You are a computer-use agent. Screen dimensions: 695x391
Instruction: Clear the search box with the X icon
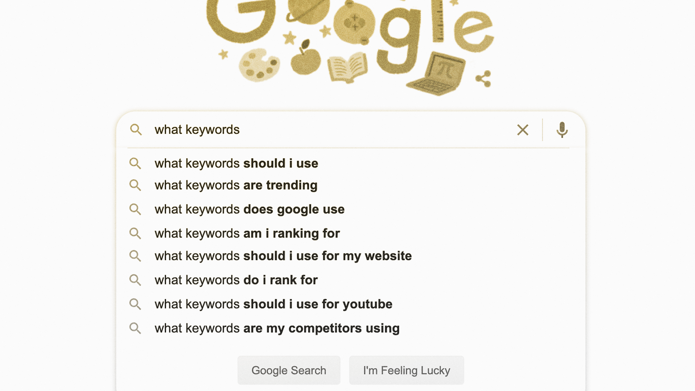tap(523, 130)
